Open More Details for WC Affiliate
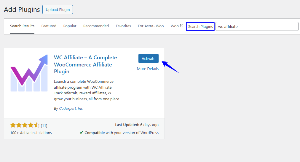This screenshot has height=162, width=300. tap(148, 69)
